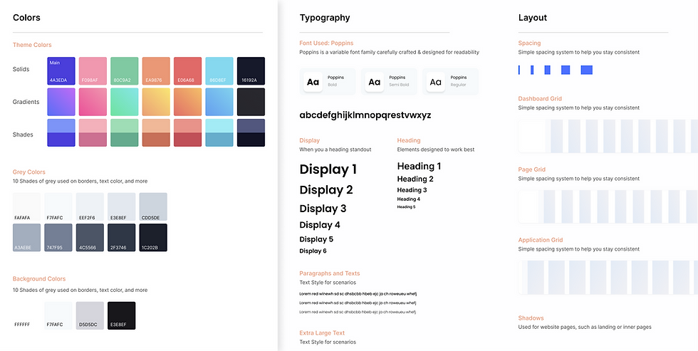Click the Grey Colors section heading
Screen dimensions: 698x351
pyautogui.click(x=29, y=172)
